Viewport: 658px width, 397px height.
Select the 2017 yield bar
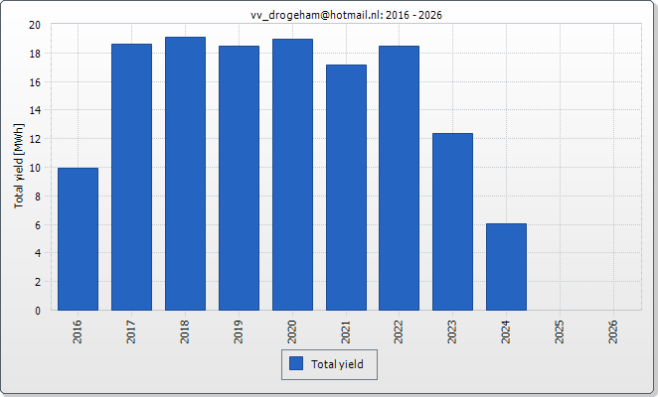[x=131, y=177]
